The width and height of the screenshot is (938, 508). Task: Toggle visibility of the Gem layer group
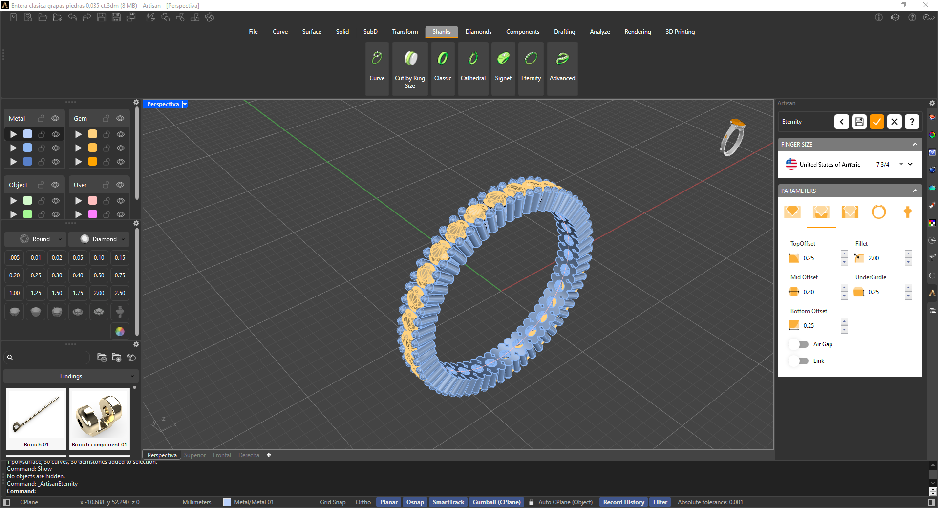point(120,118)
